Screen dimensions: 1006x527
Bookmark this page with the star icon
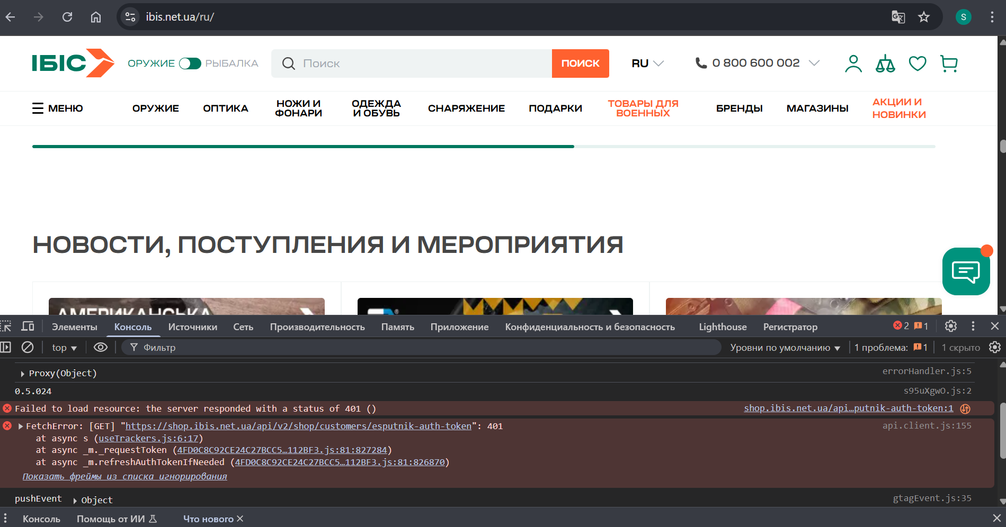click(924, 17)
